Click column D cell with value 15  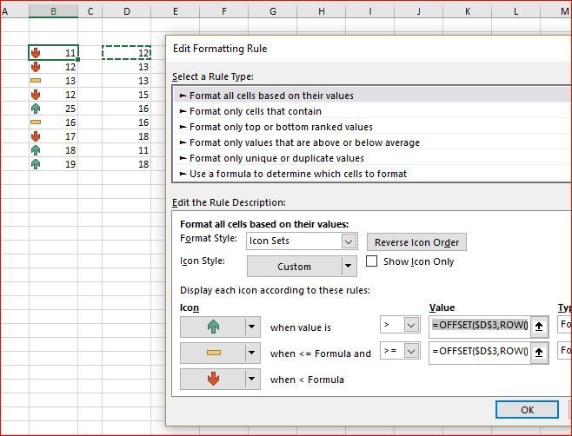click(x=127, y=95)
